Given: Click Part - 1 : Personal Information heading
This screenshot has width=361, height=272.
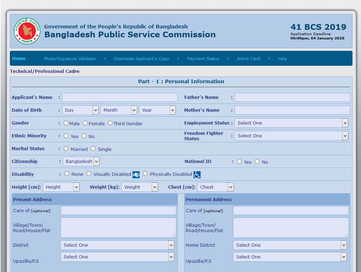Looking at the screenshot, I should (x=181, y=81).
